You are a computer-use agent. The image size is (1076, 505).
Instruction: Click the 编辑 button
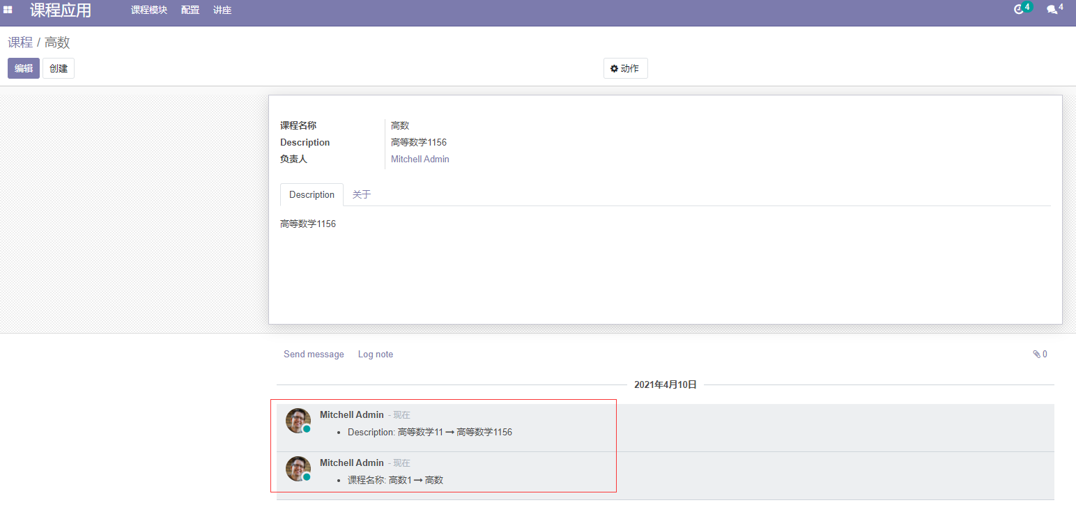23,68
